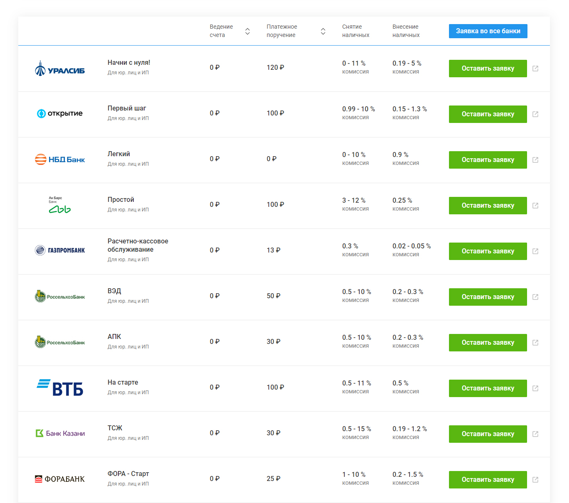
Task: Click external link icon in Otkritie row
Action: 535,114
